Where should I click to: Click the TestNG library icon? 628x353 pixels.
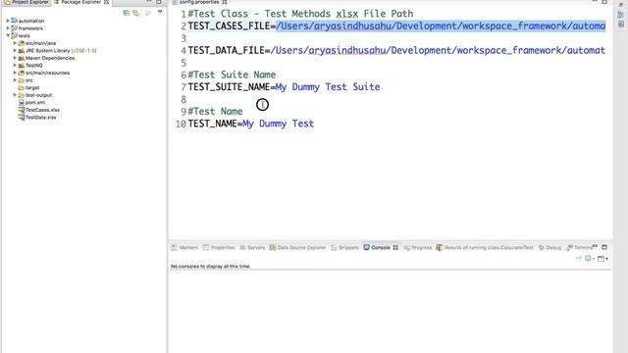click(x=22, y=66)
